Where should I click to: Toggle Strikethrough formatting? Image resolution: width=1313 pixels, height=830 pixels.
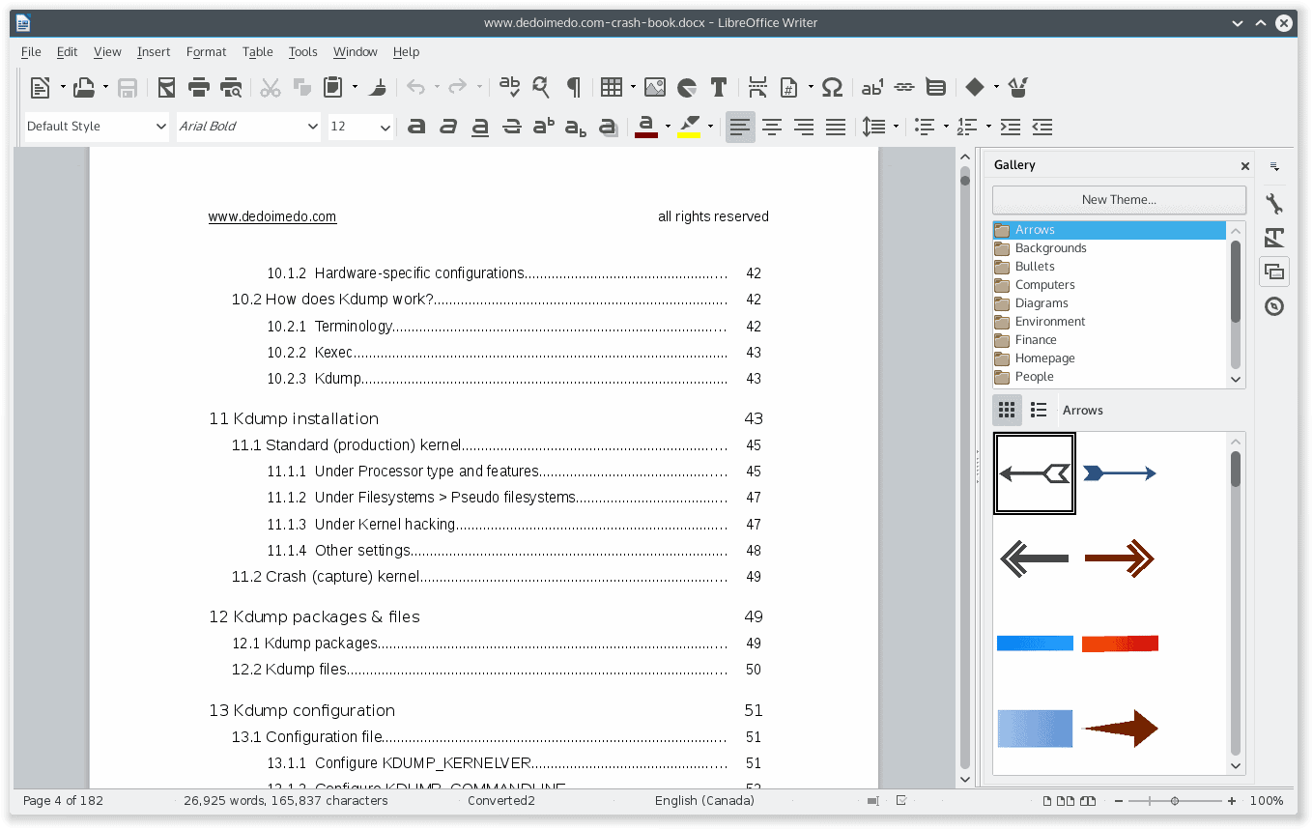pyautogui.click(x=512, y=127)
